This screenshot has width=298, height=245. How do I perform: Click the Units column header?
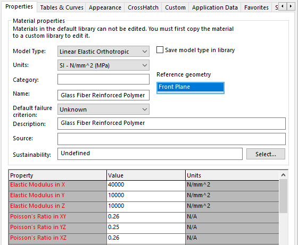[232, 175]
